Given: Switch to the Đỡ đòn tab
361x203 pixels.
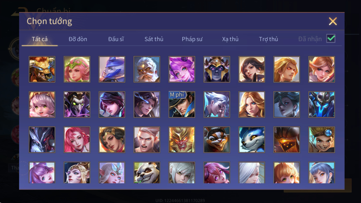Looking at the screenshot, I should tap(78, 39).
